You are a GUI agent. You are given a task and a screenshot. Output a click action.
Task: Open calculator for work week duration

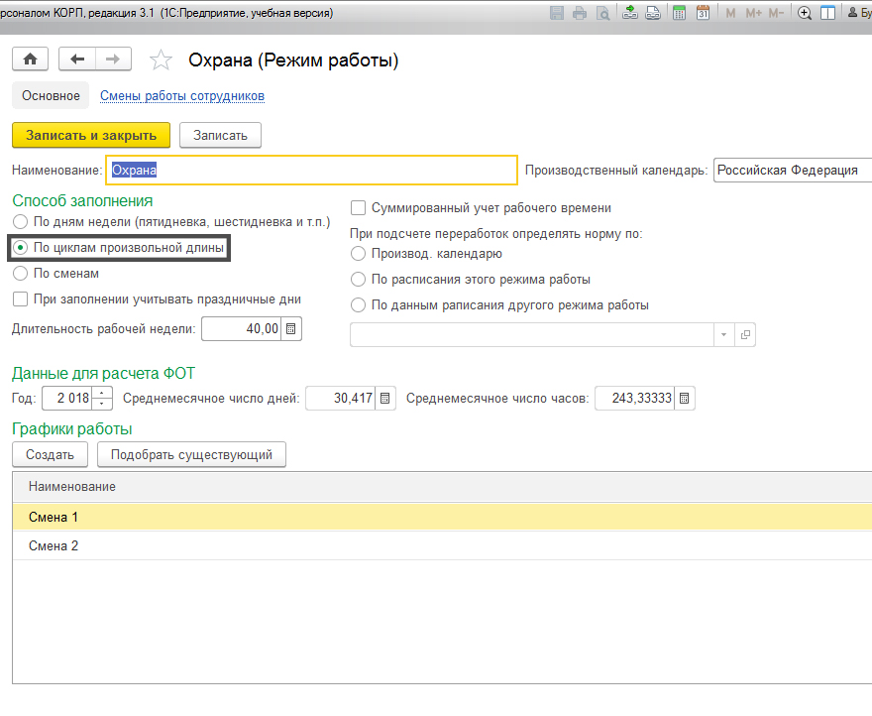pos(291,328)
